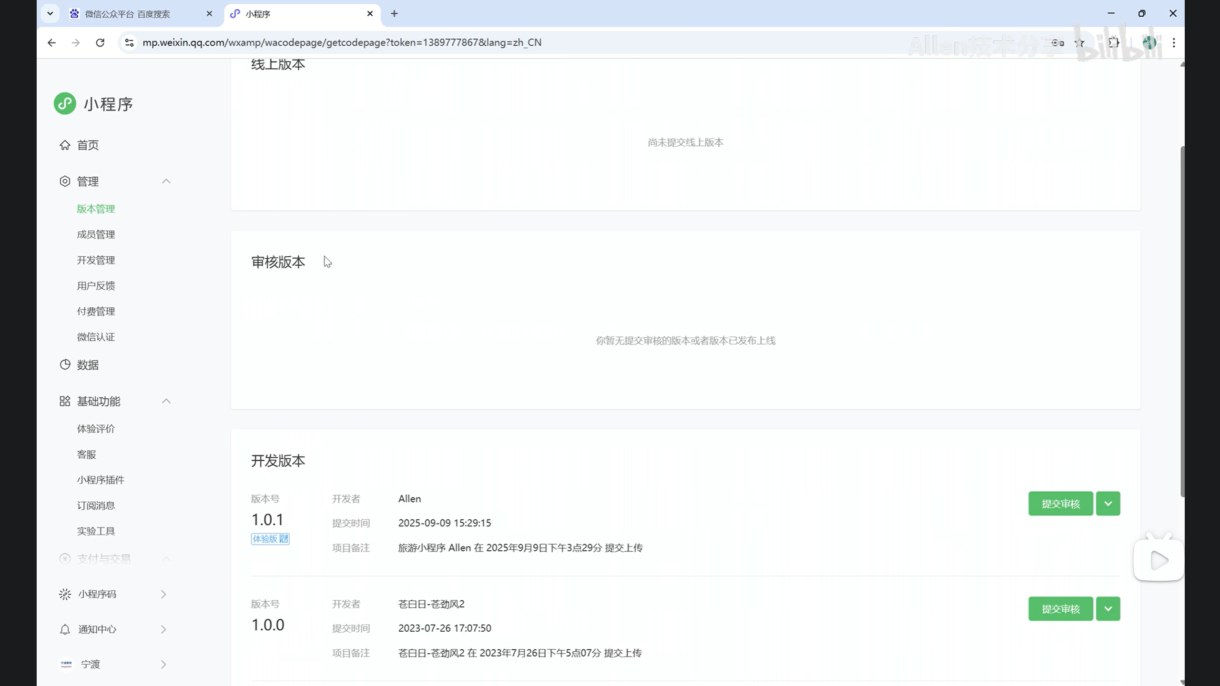Open 开发管理 sidebar link
Screen dimensions: 1220x686
click(x=96, y=260)
